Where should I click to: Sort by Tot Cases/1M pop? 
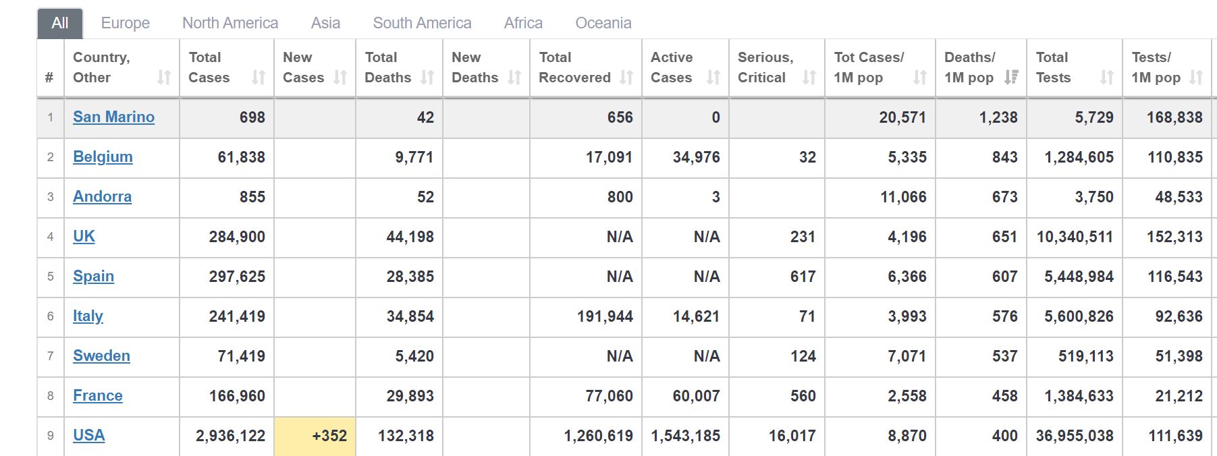pyautogui.click(x=920, y=78)
